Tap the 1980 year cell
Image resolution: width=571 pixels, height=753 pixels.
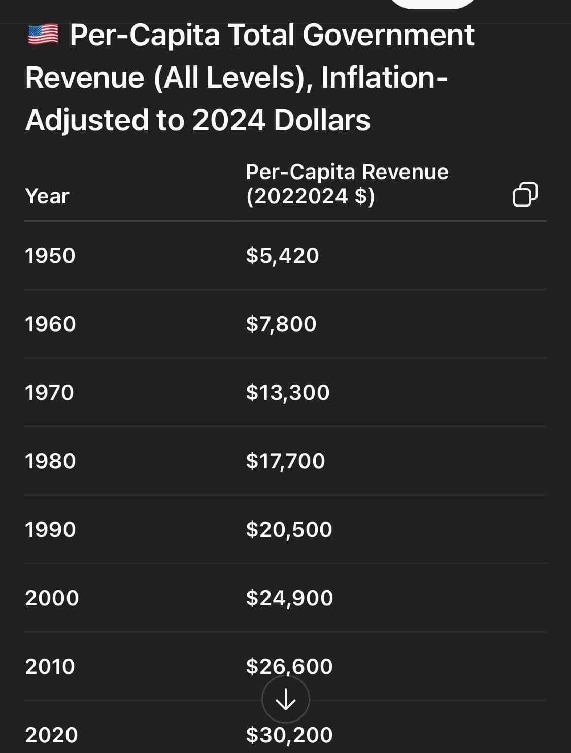[51, 461]
